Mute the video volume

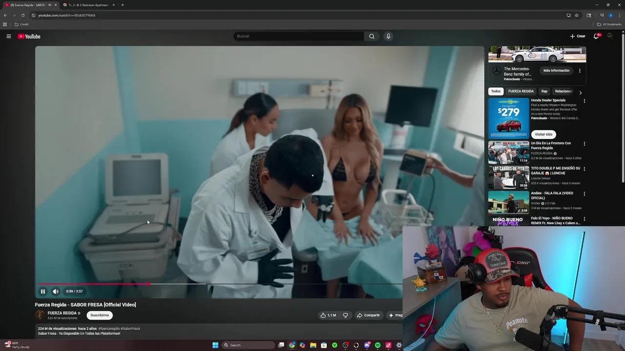(x=56, y=292)
